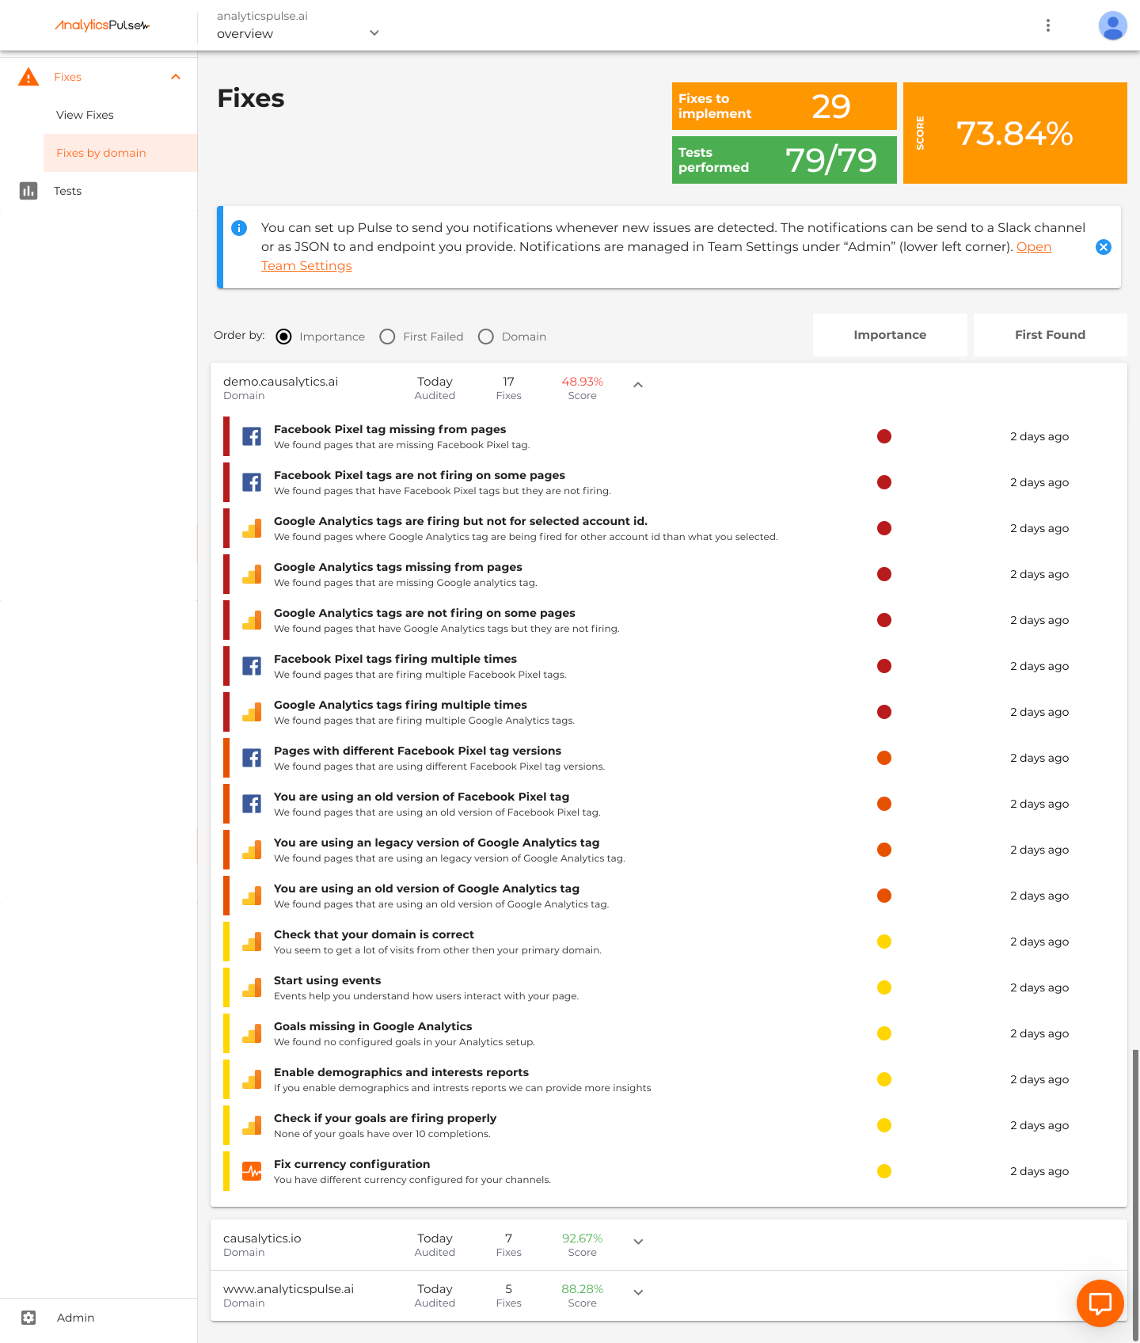The image size is (1140, 1343).
Task: Open the user profile avatar
Action: click(x=1112, y=25)
